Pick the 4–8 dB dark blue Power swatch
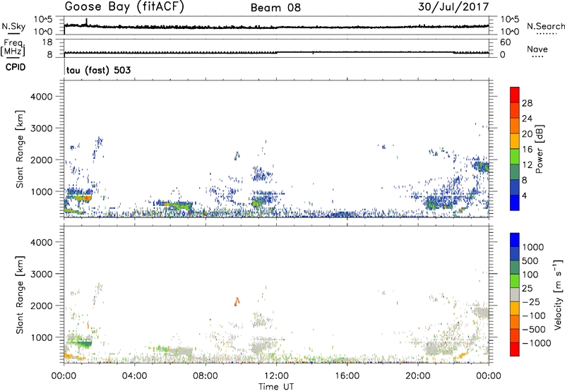This screenshot has height=391, width=565. click(515, 188)
